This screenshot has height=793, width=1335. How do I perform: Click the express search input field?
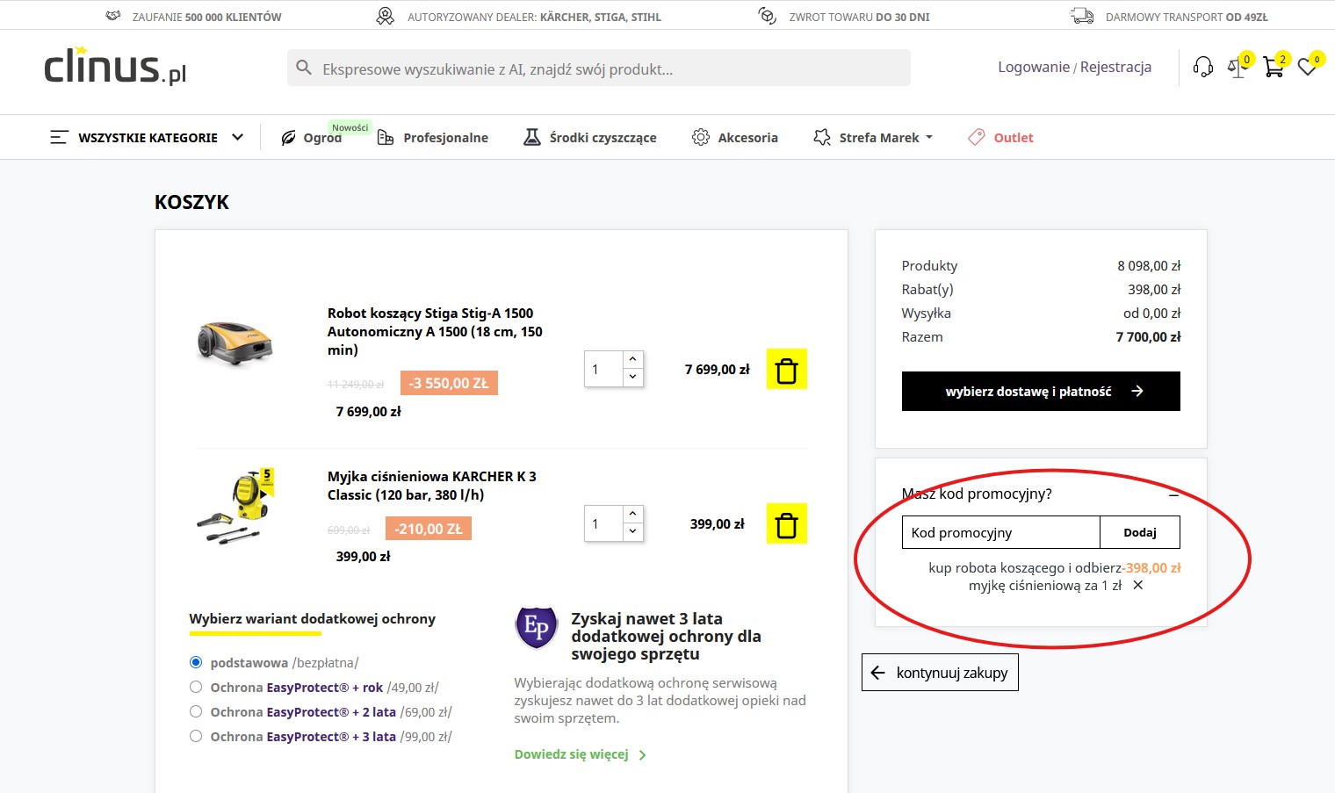point(599,68)
